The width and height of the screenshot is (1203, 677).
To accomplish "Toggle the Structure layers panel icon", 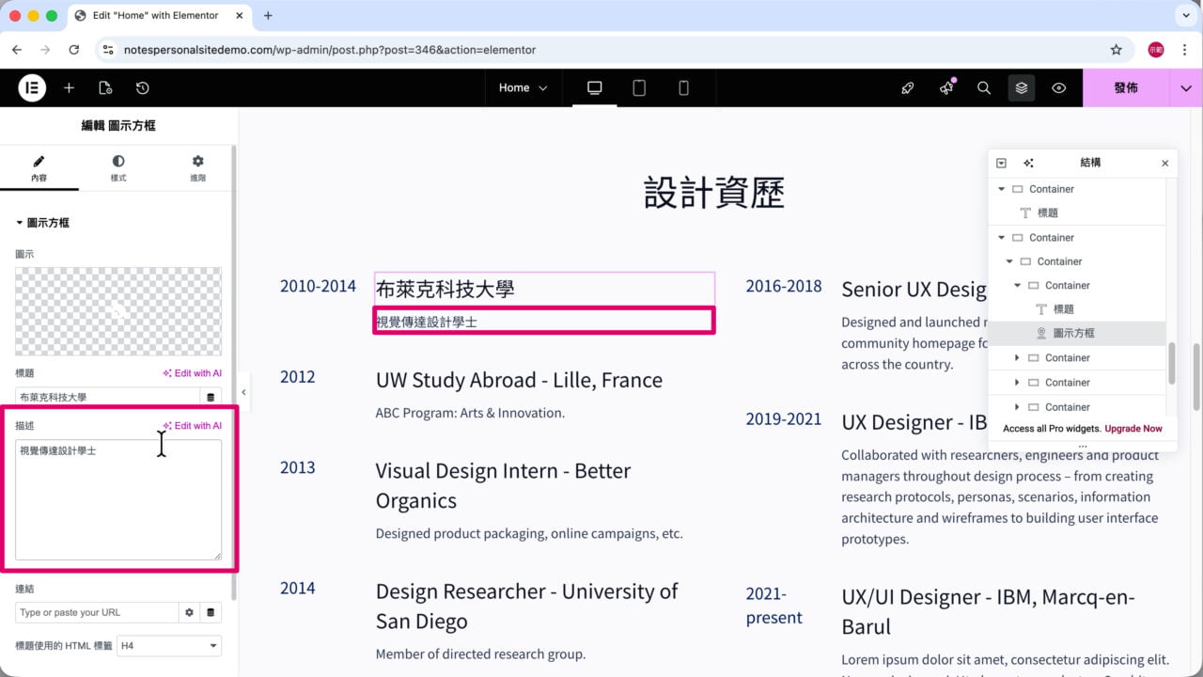I will click(1022, 87).
